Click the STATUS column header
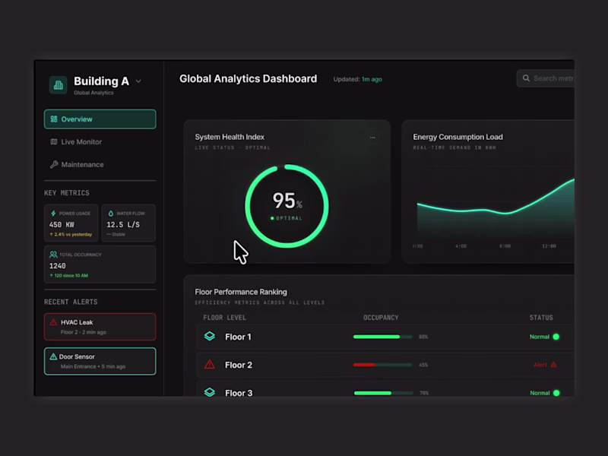Image resolution: width=608 pixels, height=456 pixels. pos(541,318)
